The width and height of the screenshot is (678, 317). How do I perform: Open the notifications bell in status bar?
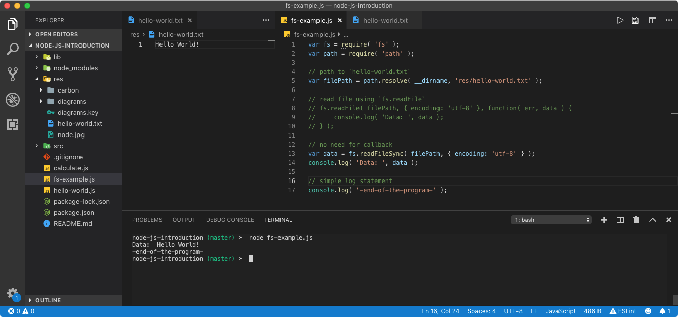(662, 311)
